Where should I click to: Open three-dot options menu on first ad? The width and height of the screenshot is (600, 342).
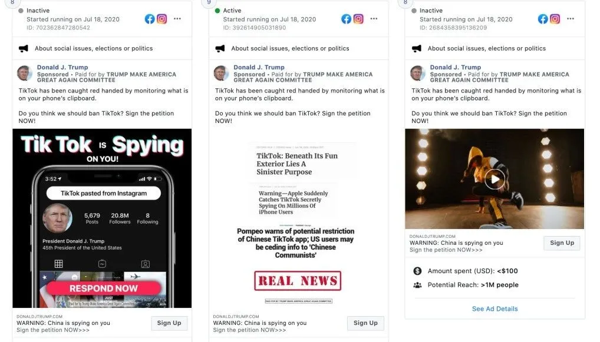177,18
